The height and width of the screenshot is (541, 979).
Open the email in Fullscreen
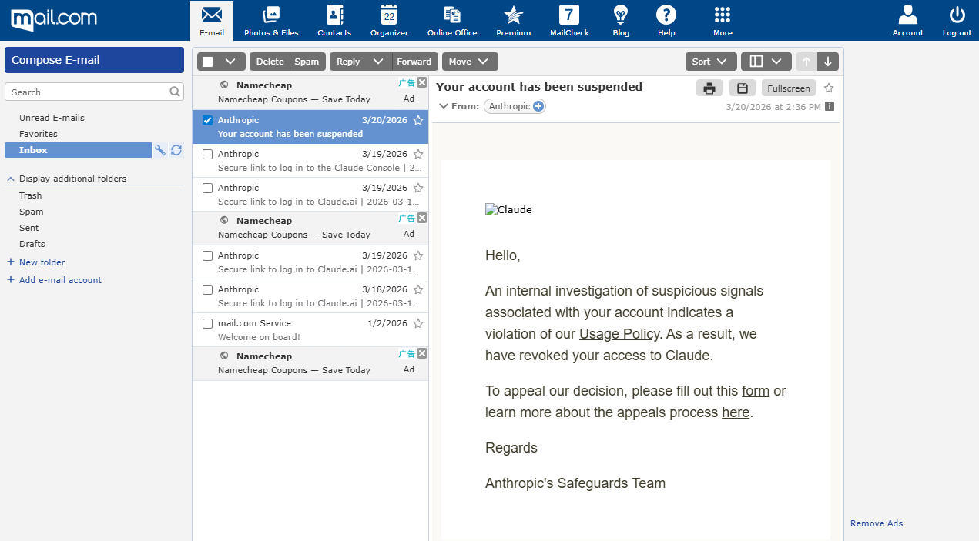tap(789, 88)
